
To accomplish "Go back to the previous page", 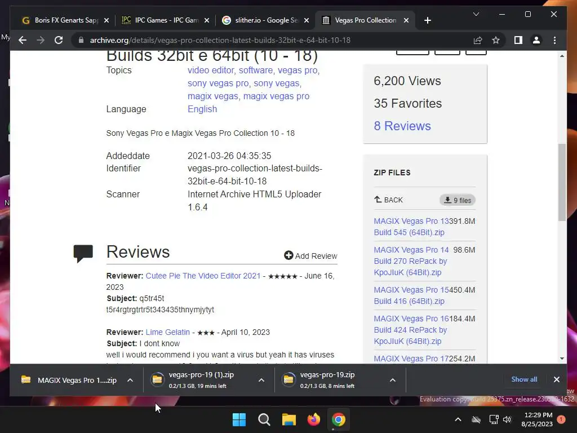I will [x=23, y=40].
